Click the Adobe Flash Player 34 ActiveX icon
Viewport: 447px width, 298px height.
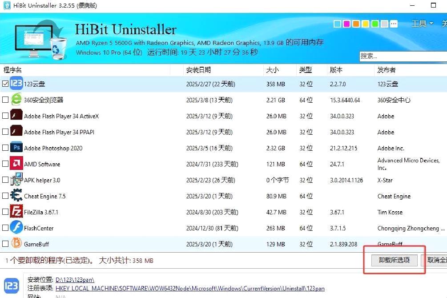[16, 115]
